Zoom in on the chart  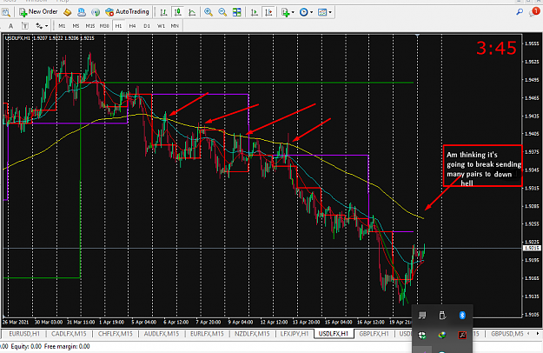209,12
